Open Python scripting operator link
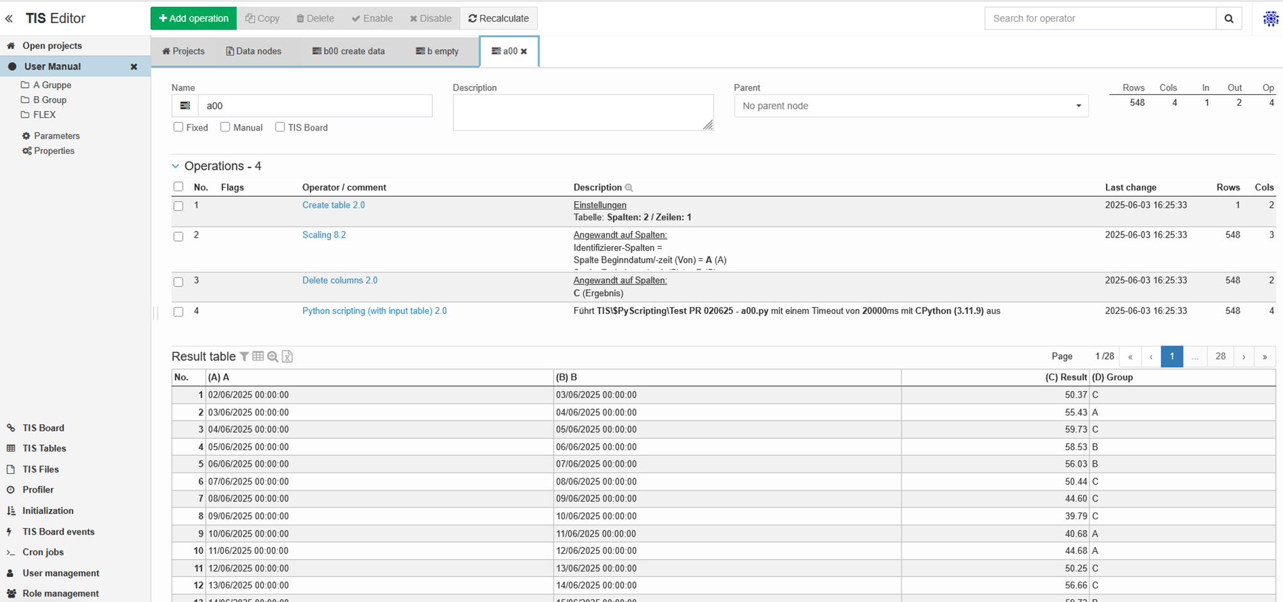Screen dimensions: 1283x602 coord(375,311)
